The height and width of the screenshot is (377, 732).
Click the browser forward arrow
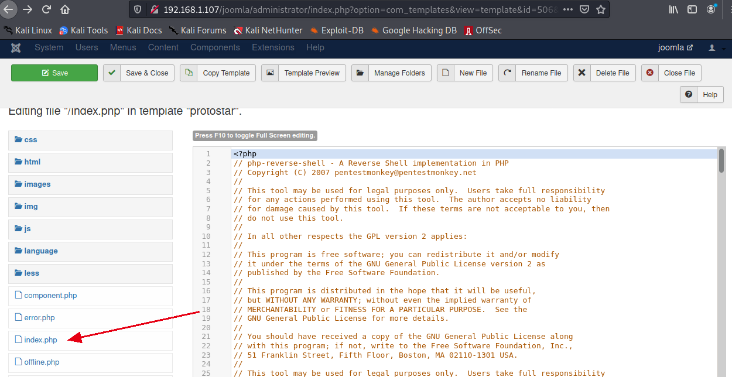pyautogui.click(x=28, y=9)
